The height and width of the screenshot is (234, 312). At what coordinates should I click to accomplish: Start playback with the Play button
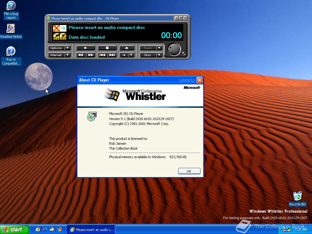[x=86, y=48]
